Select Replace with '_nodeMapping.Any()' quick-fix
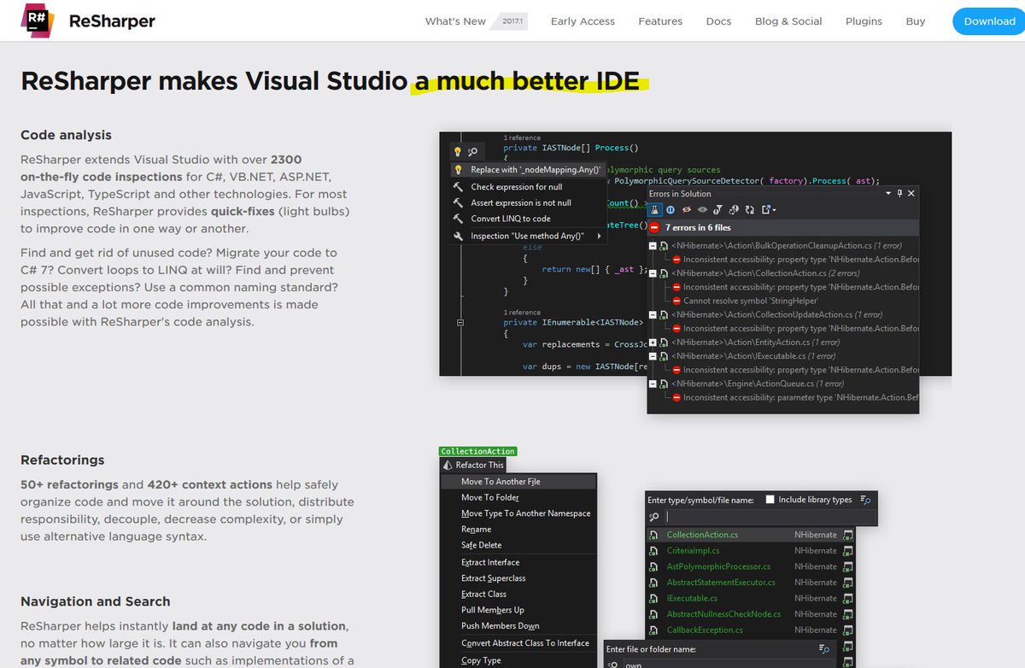The height and width of the screenshot is (668, 1025). (x=528, y=169)
